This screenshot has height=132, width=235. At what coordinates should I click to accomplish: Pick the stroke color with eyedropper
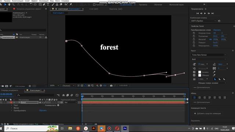[214, 75]
